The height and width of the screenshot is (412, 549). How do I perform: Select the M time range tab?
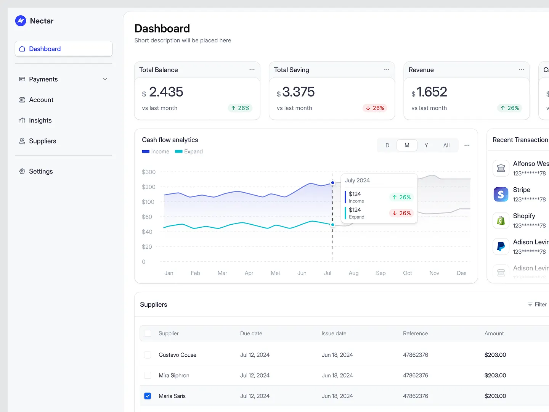tap(407, 145)
